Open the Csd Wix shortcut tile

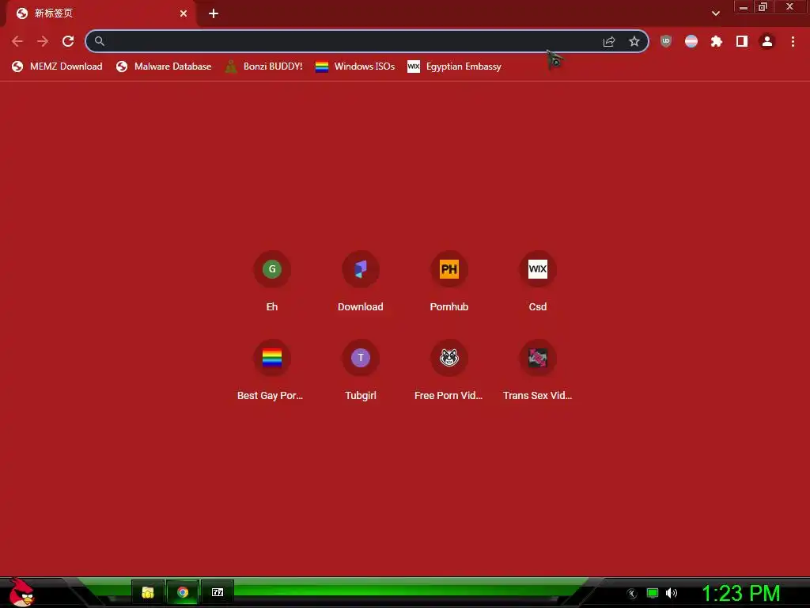point(538,281)
